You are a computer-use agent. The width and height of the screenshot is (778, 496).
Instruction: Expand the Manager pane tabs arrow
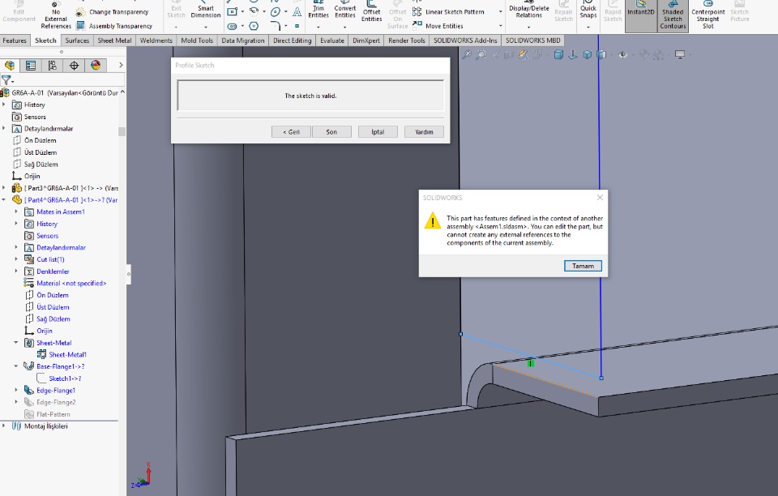(121, 65)
